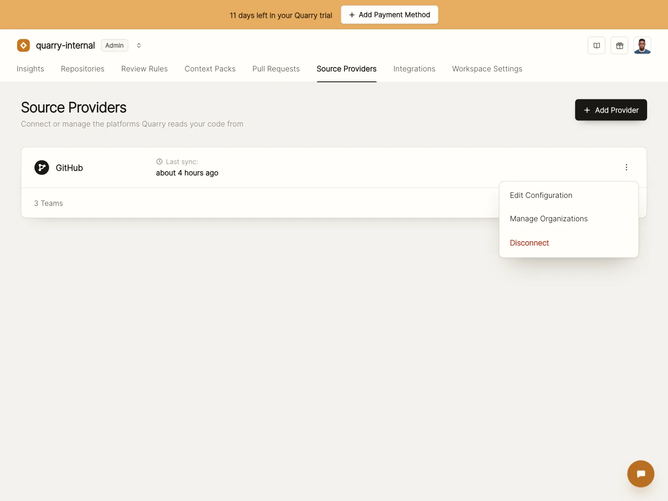The image size is (668, 501).
Task: Click the 3 Teams text
Action: tap(48, 203)
